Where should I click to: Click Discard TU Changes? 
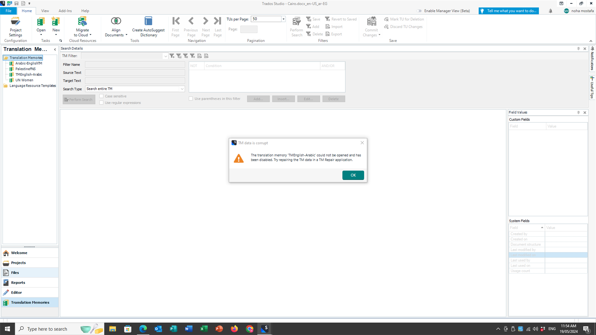tap(403, 26)
